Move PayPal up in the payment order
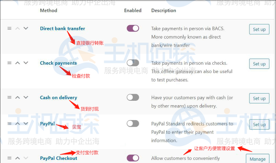The image size is (276, 163). pyautogui.click(x=18, y=124)
